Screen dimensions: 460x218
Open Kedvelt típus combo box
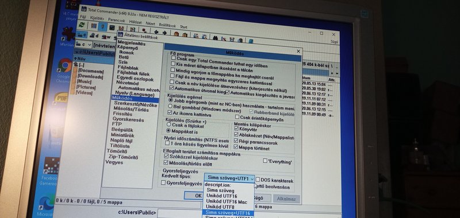tap(229, 178)
